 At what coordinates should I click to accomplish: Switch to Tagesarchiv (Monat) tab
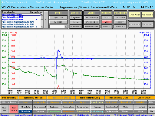tap(61, 98)
